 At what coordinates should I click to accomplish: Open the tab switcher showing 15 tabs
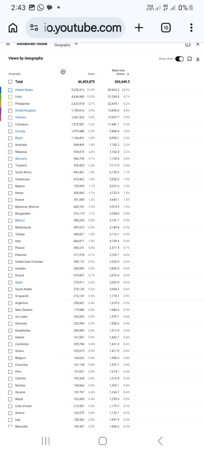pos(166,28)
